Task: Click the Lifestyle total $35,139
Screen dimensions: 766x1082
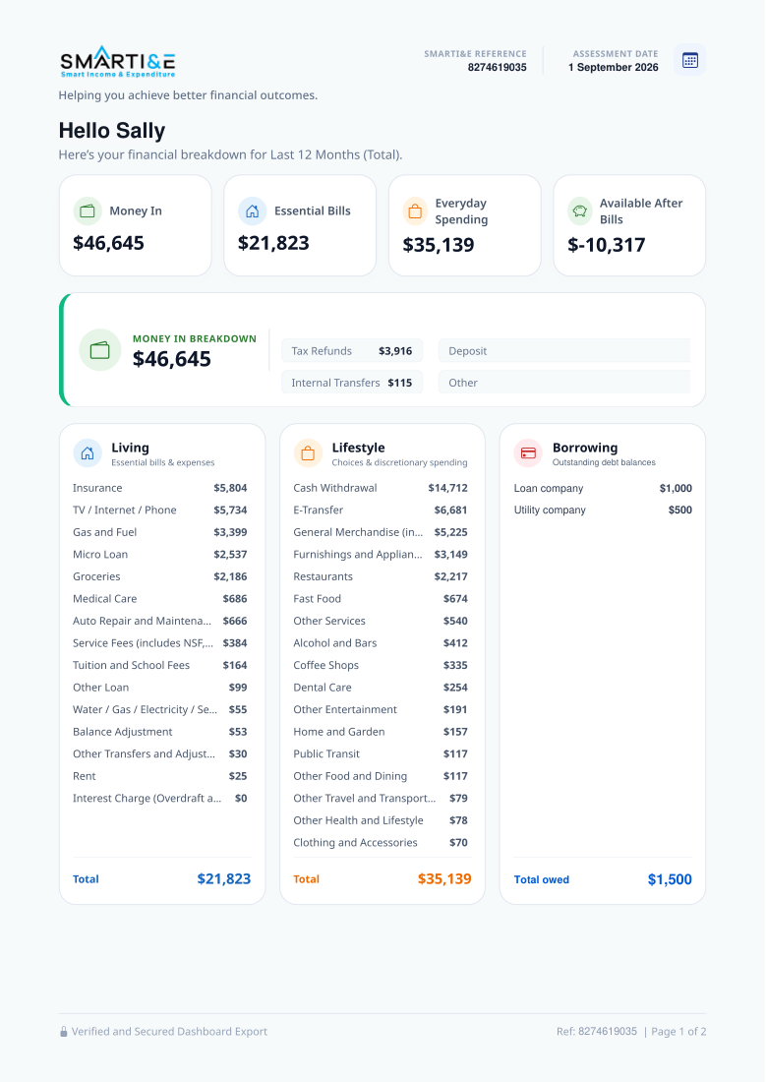Action: pos(444,878)
